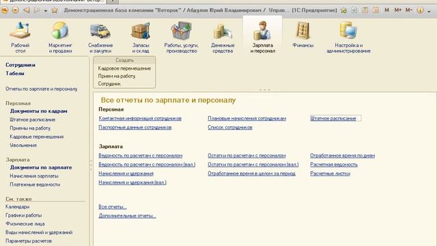Viewport: 437px width, 246px height.
Task: Open the Рабочий стол section
Action: pyautogui.click(x=20, y=38)
